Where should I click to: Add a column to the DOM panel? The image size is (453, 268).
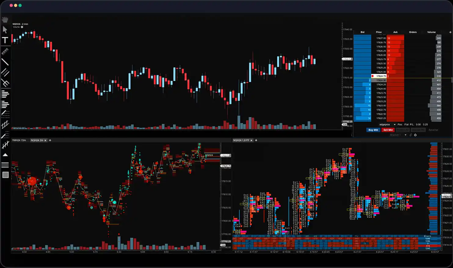[x=450, y=32]
